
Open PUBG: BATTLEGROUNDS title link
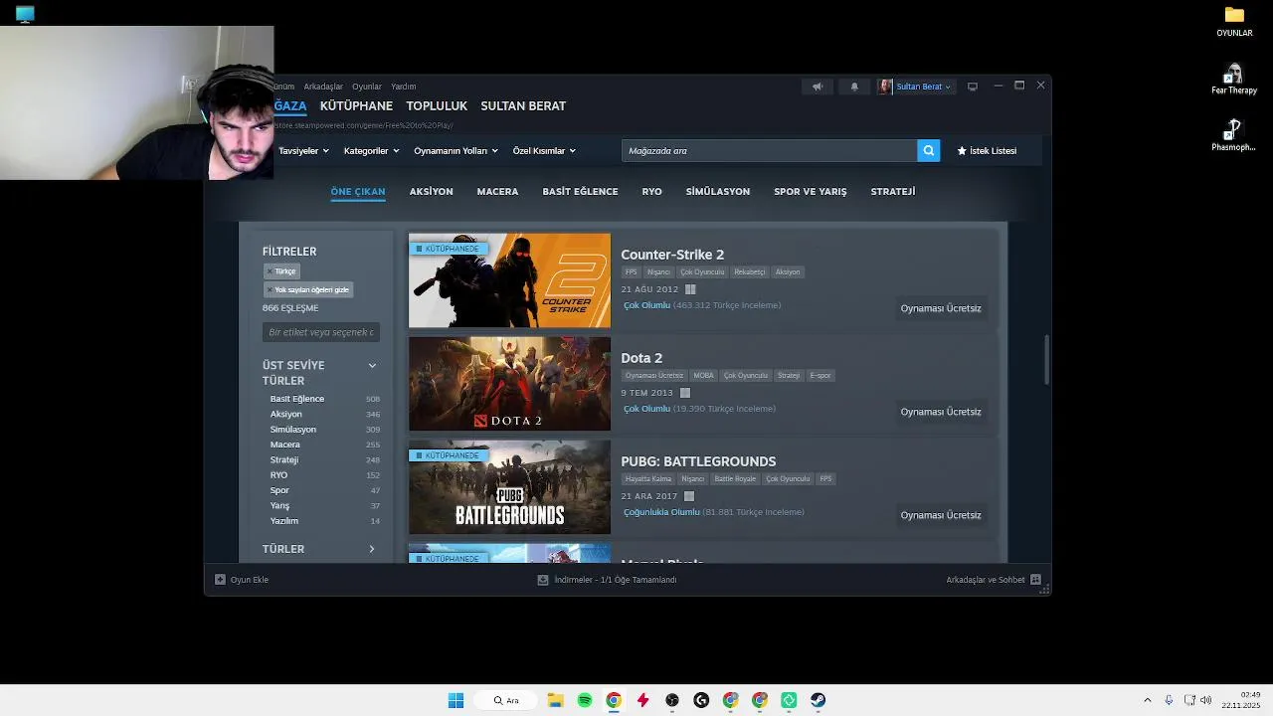pos(698,461)
